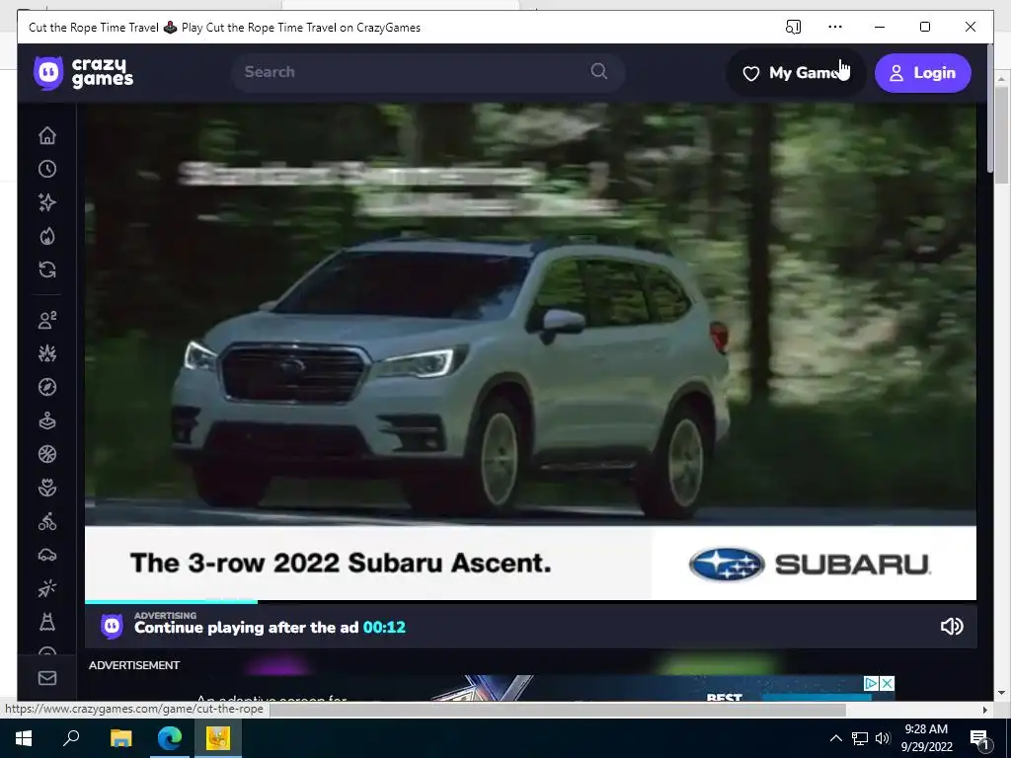Image resolution: width=1011 pixels, height=758 pixels.
Task: Open dress up games sidebar icon
Action: pyautogui.click(x=47, y=622)
